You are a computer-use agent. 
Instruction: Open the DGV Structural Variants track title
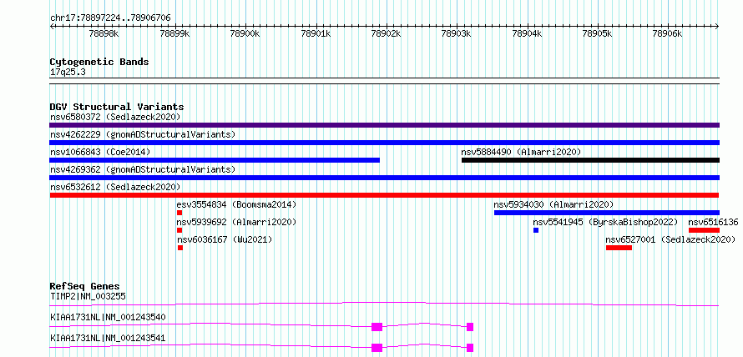(x=117, y=107)
